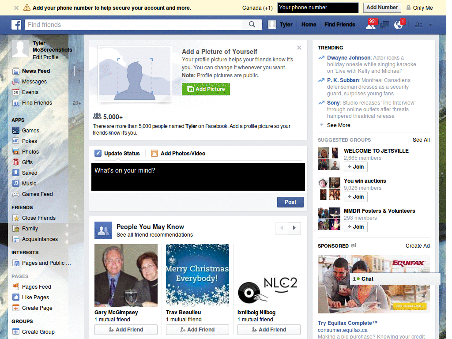The width and height of the screenshot is (452, 339).
Task: Add Ixniibolg Nilbog as friend
Action: tap(269, 329)
